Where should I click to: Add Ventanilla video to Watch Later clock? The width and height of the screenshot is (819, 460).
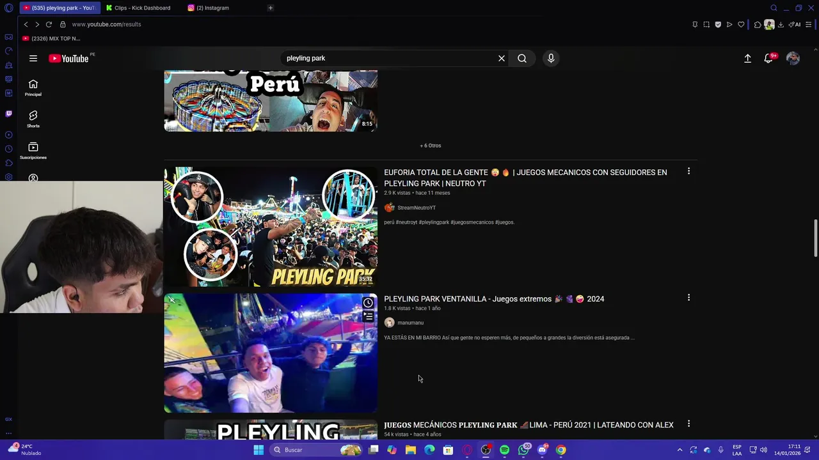point(369,303)
